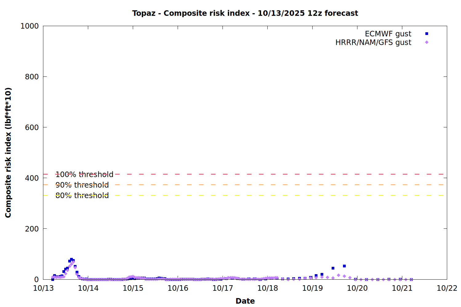The height and width of the screenshot is (307, 461).
Task: Click the highest blue ECMWF point after 10/19
Action: (x=344, y=266)
